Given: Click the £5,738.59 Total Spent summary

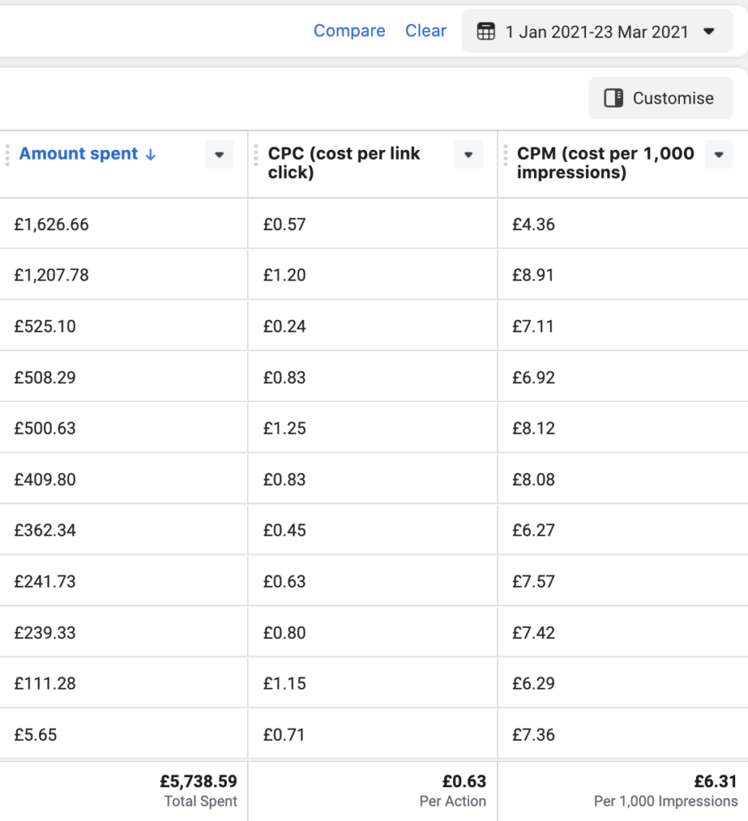Looking at the screenshot, I should pyautogui.click(x=198, y=782).
